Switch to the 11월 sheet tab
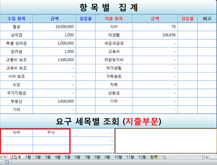 [x=130, y=157]
